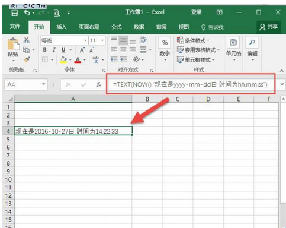Image resolution: width=286 pixels, height=228 pixels.
Task: Toggle Center alignment
Action: 123,50
